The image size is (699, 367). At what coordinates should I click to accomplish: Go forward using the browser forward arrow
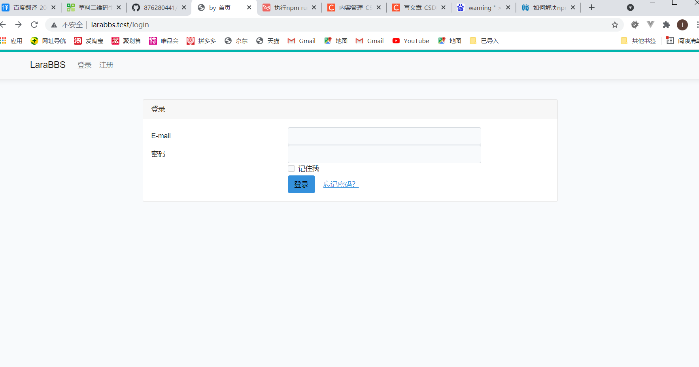(x=18, y=25)
